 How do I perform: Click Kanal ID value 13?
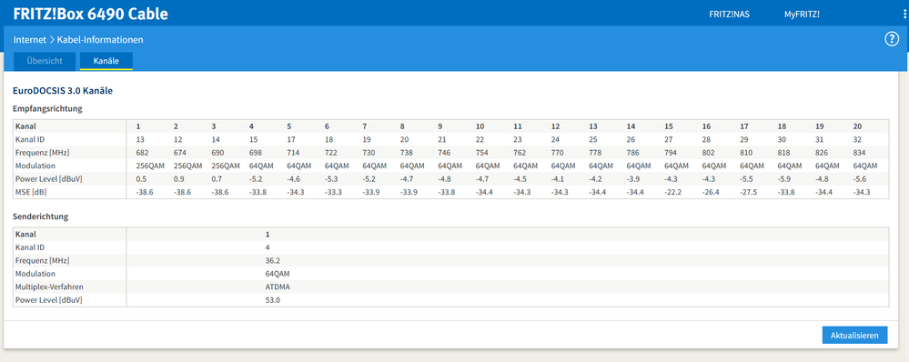(140, 139)
